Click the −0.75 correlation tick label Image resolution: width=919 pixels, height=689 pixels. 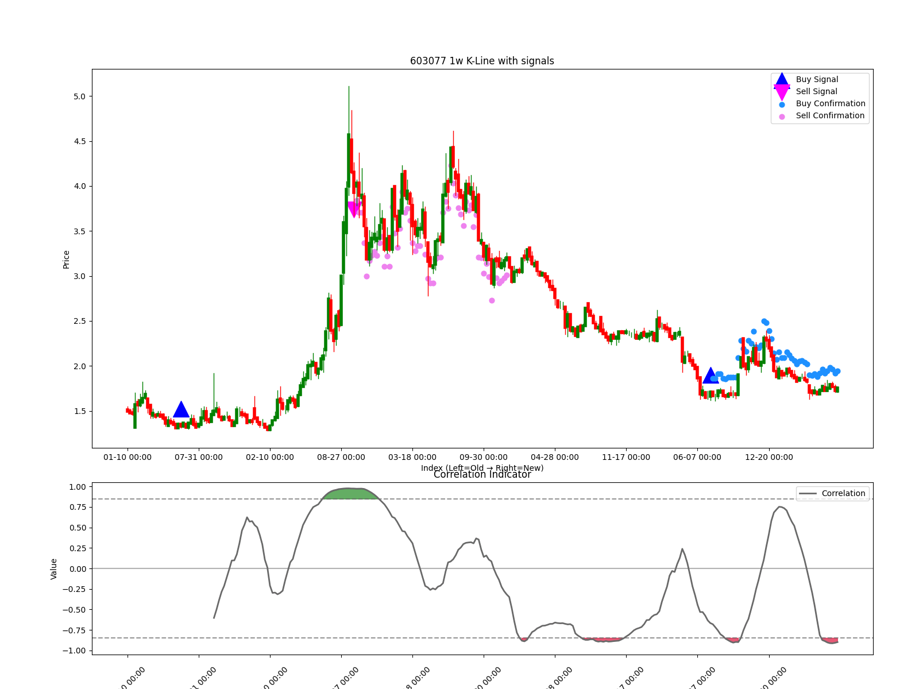(x=74, y=630)
